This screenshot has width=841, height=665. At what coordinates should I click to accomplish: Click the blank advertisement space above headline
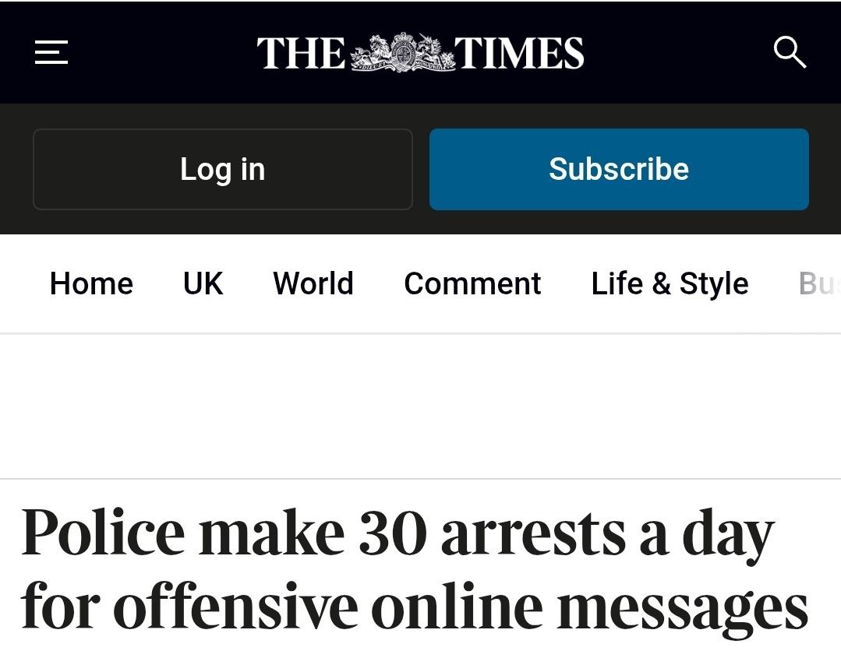(421, 406)
